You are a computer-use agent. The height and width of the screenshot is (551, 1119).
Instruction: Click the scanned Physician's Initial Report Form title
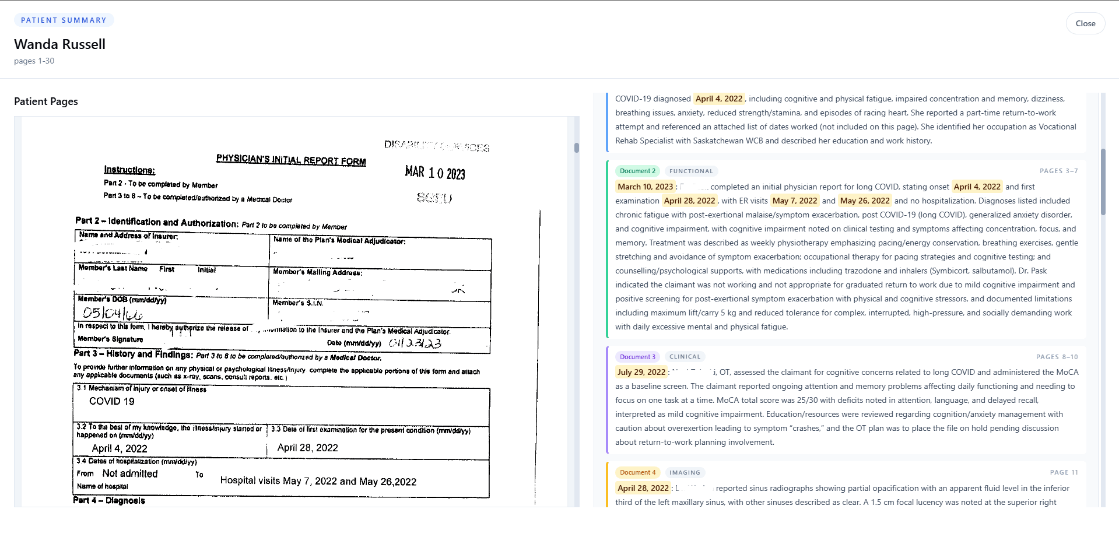point(291,160)
